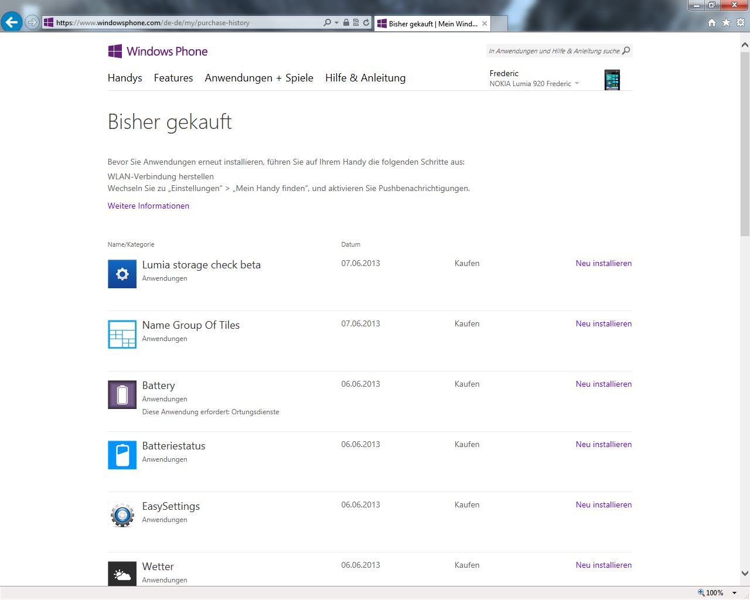The width and height of the screenshot is (750, 600).
Task: Click date 07.06.2013 of Lumia storage check
Action: point(361,263)
